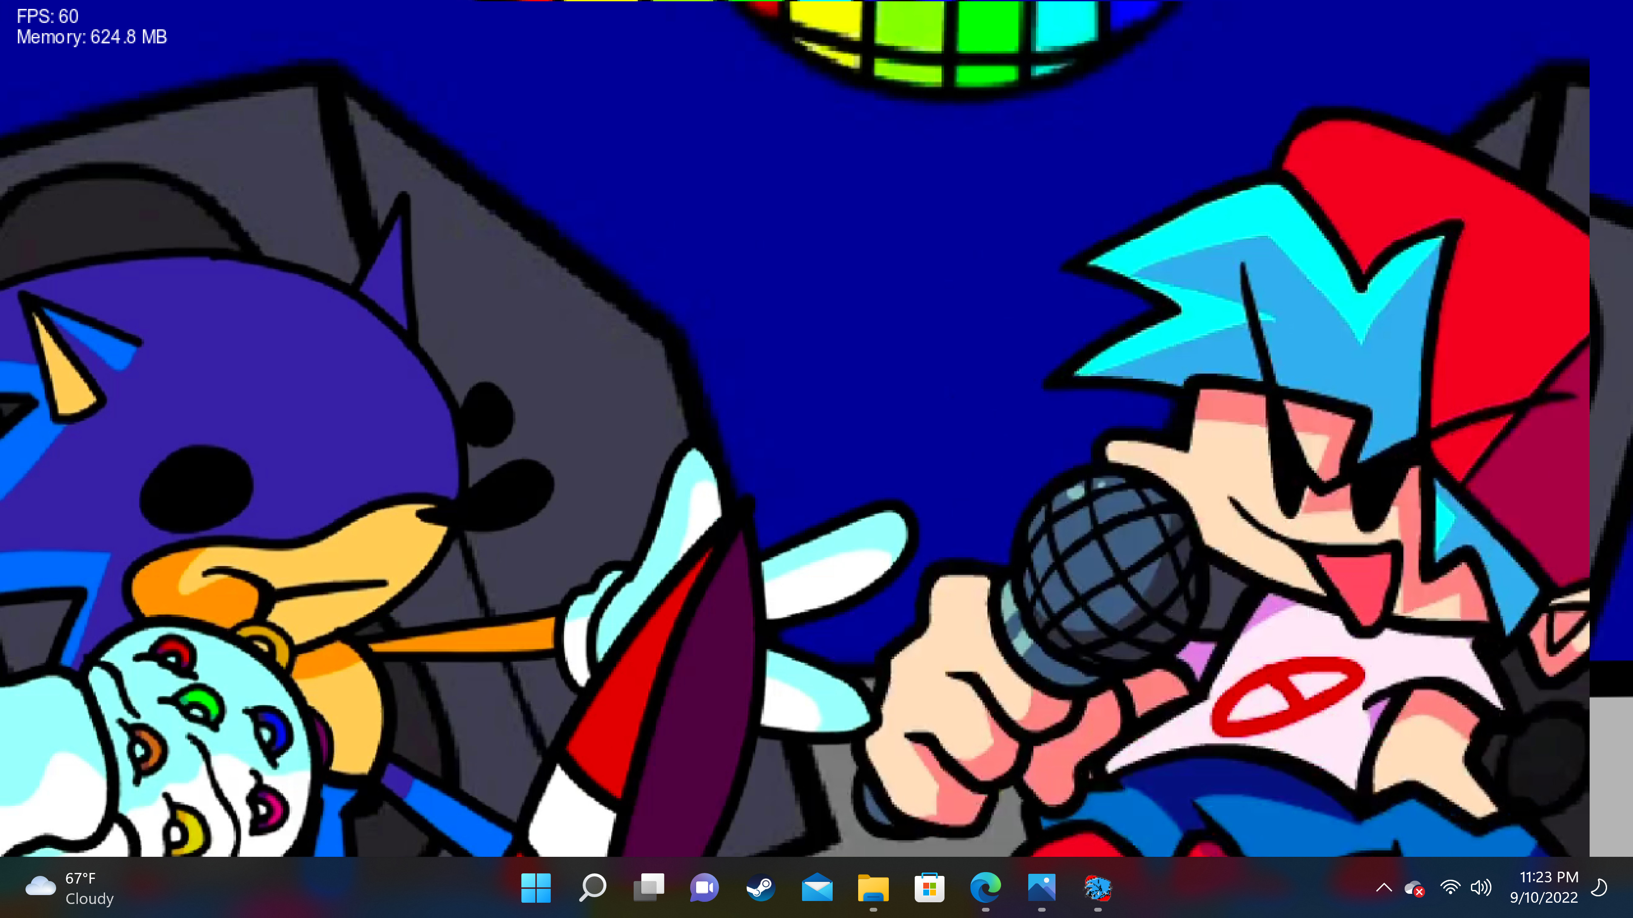Open the Photos app
1633x918 pixels.
(x=1040, y=887)
